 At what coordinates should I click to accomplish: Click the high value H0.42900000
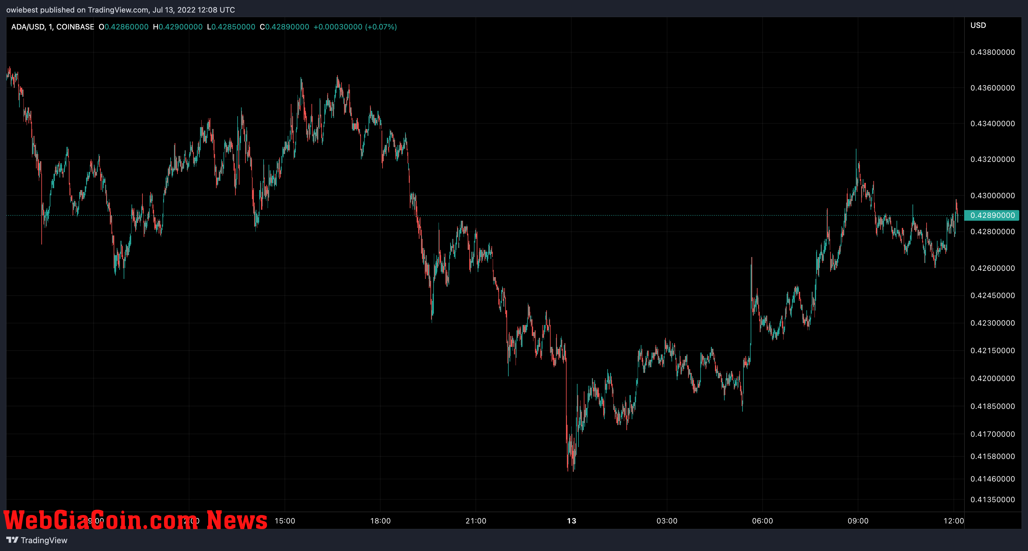[178, 27]
